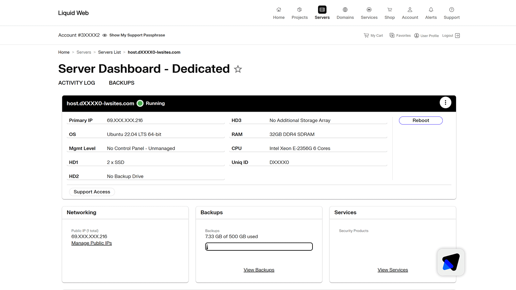The height and width of the screenshot is (290, 516).
Task: Open the Projects nav icon
Action: point(300,10)
